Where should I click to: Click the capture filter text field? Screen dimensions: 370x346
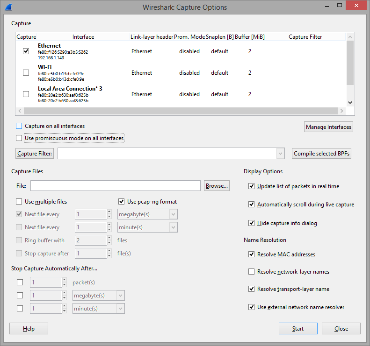pos(167,154)
